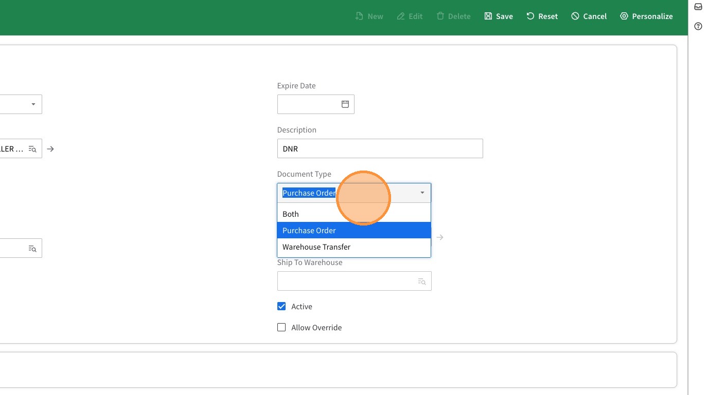This screenshot has width=708, height=395.
Task: Choose Purchase Order from the dropdown list
Action: point(354,231)
